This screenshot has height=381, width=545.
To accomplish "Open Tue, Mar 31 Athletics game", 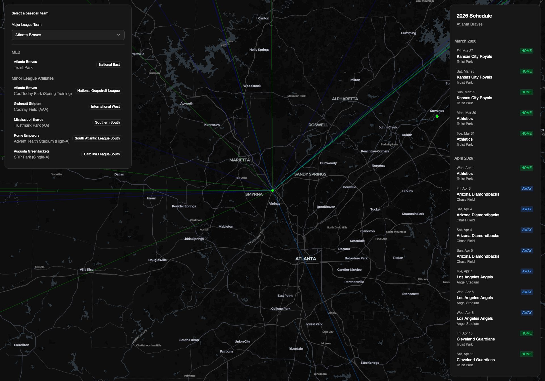I will pos(495,139).
